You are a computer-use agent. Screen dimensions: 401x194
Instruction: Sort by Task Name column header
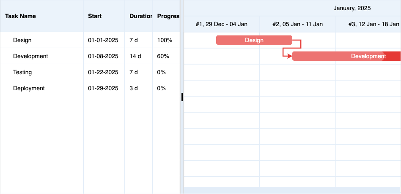click(20, 16)
